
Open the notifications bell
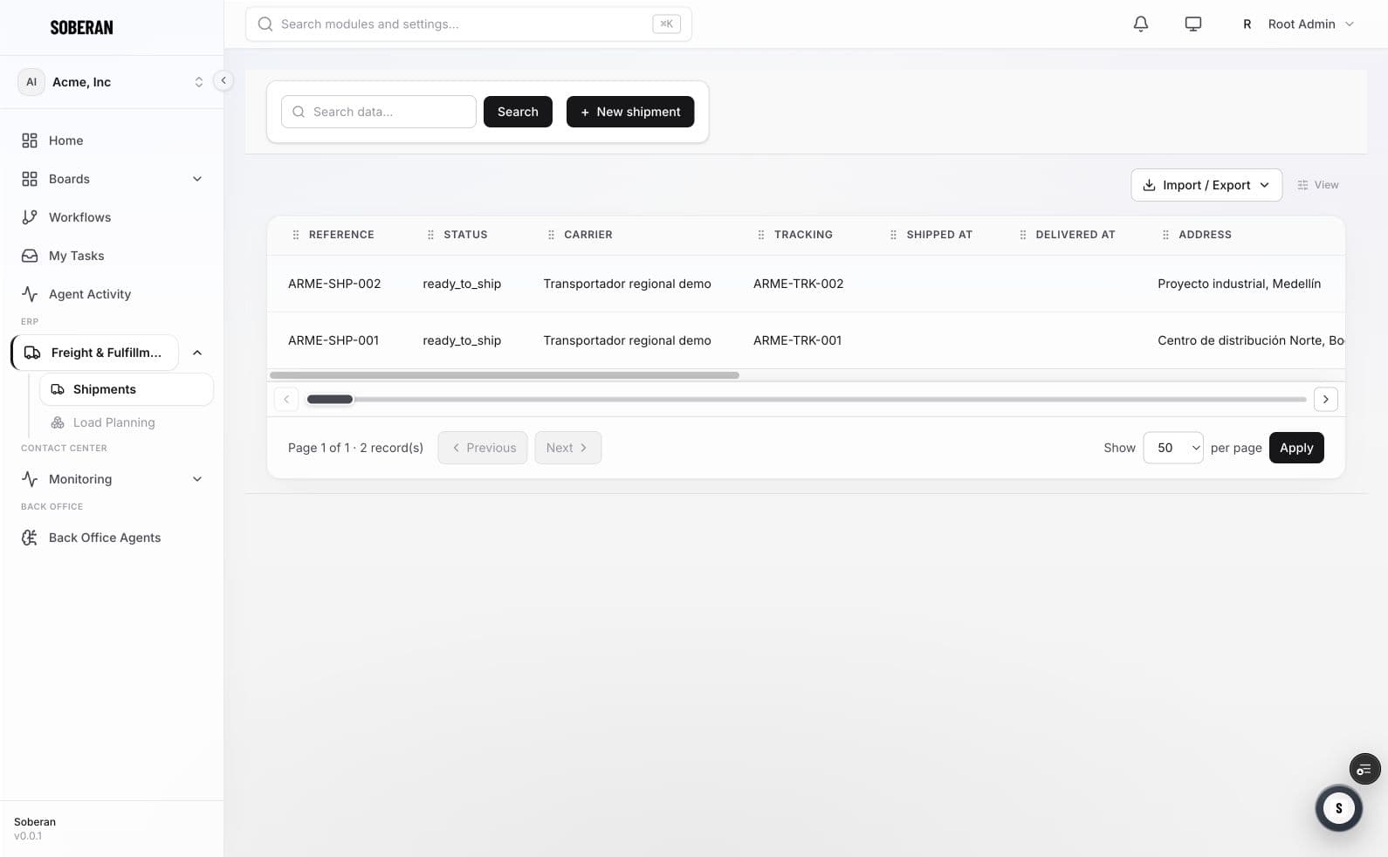pos(1140,24)
